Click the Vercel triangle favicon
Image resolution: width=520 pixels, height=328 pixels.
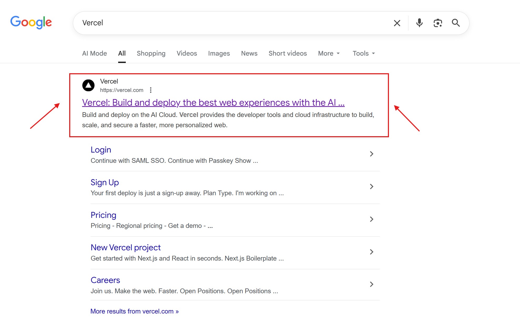coord(88,85)
